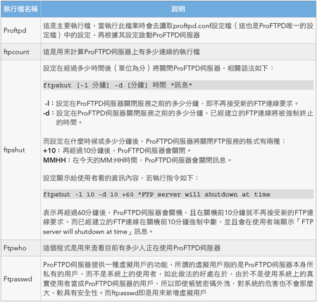Image resolution: width=317 pixels, height=302 pixels.
Task: Click the sentence introducing ftpshut syntax
Action: tap(158, 68)
